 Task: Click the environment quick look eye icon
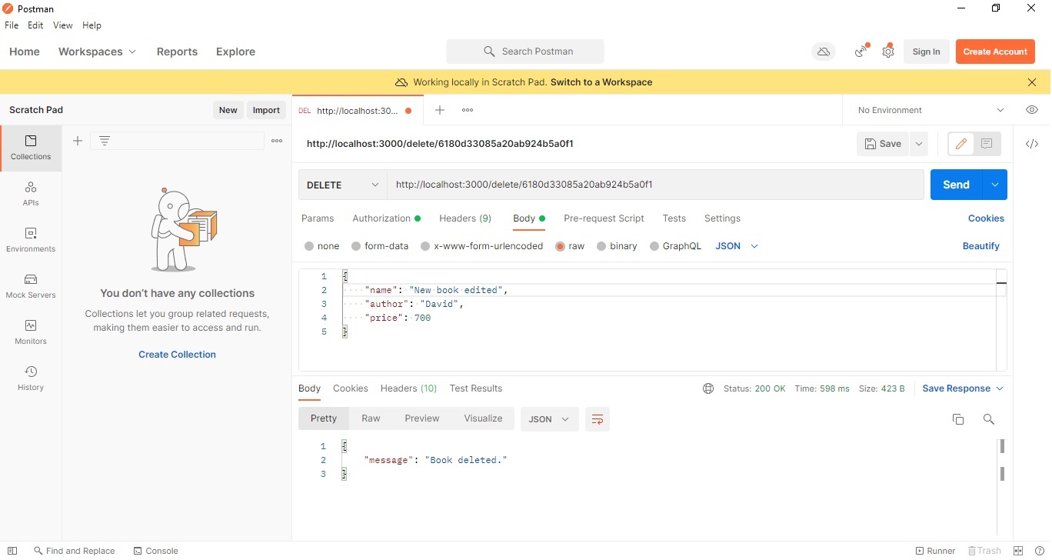[1032, 110]
